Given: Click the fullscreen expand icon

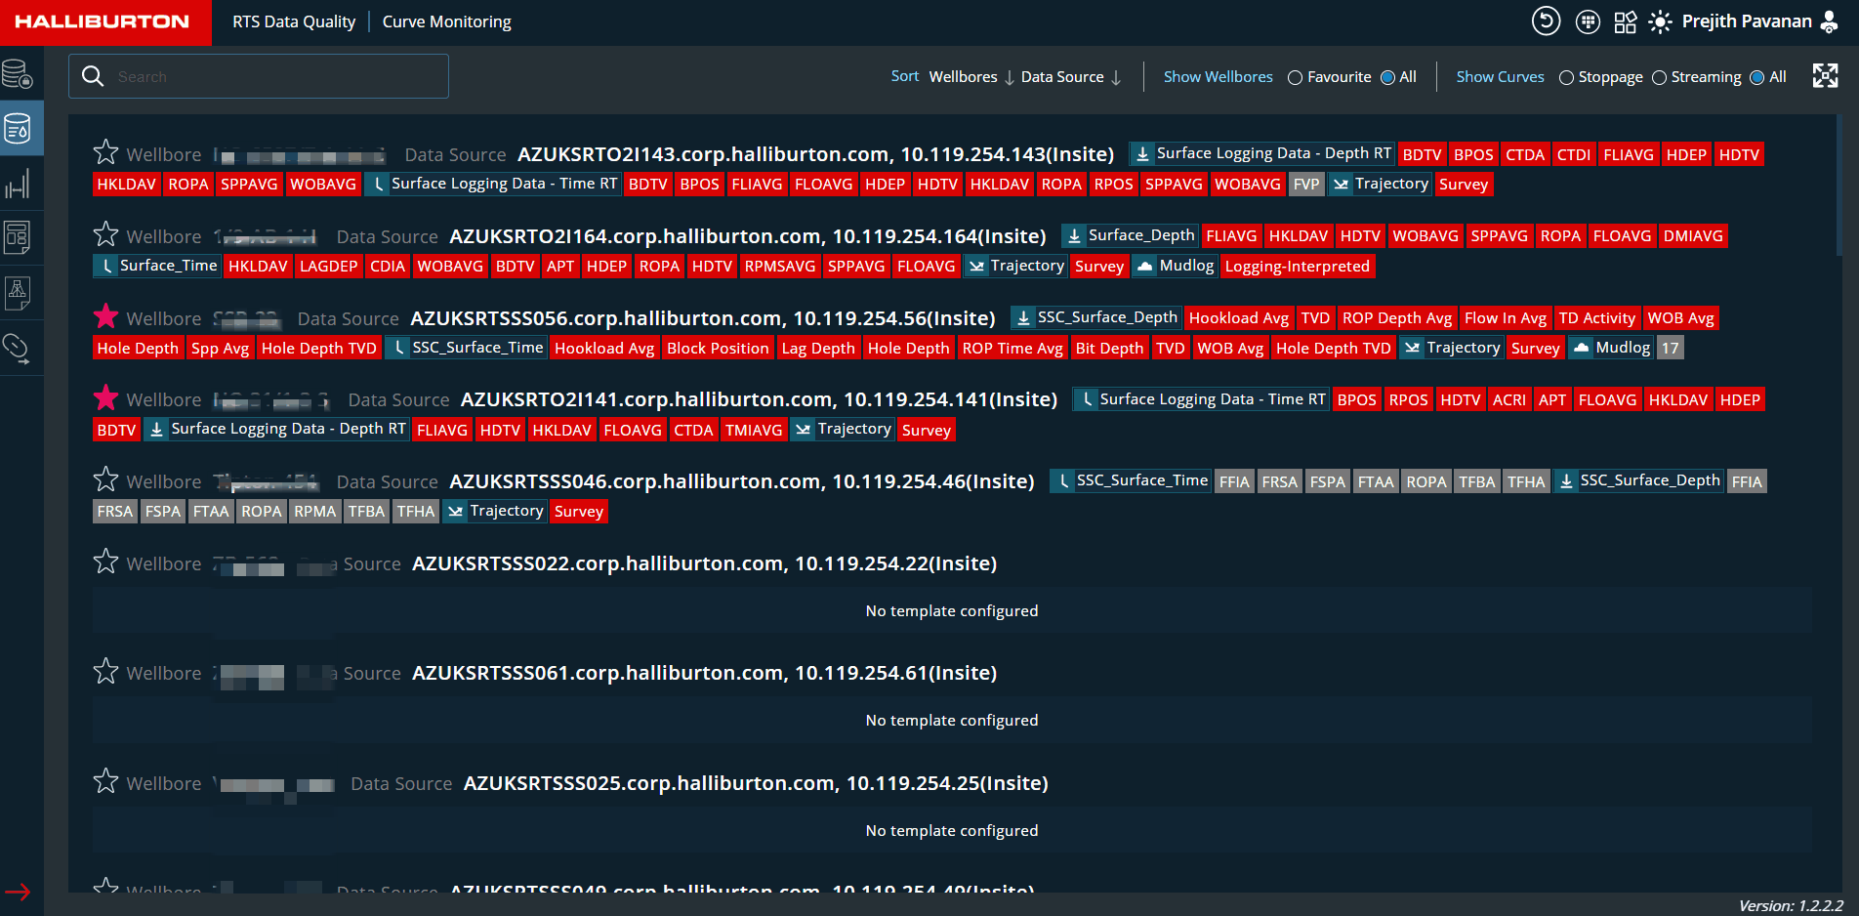Looking at the screenshot, I should tap(1825, 76).
